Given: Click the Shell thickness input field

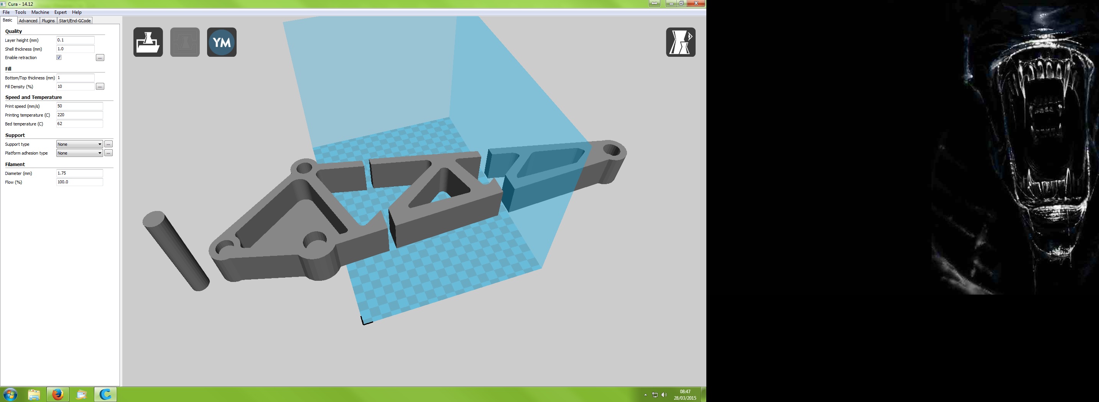Looking at the screenshot, I should [x=75, y=49].
